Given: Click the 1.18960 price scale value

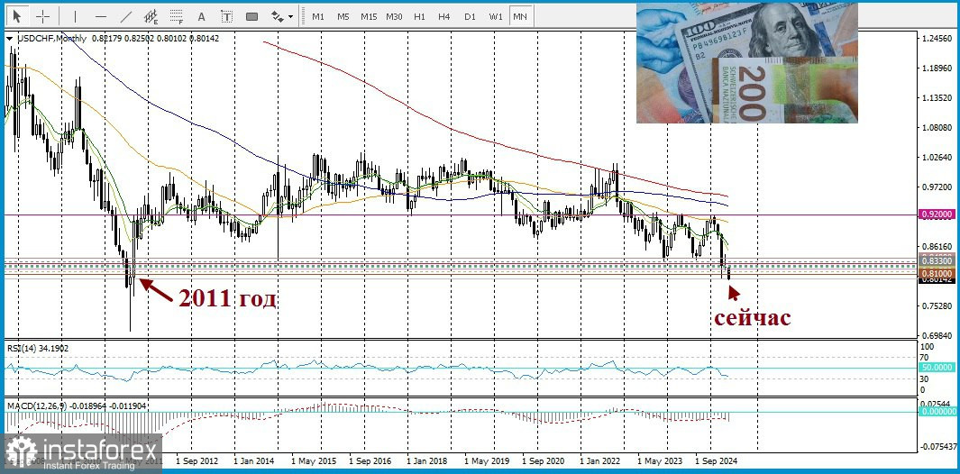Looking at the screenshot, I should point(938,68).
